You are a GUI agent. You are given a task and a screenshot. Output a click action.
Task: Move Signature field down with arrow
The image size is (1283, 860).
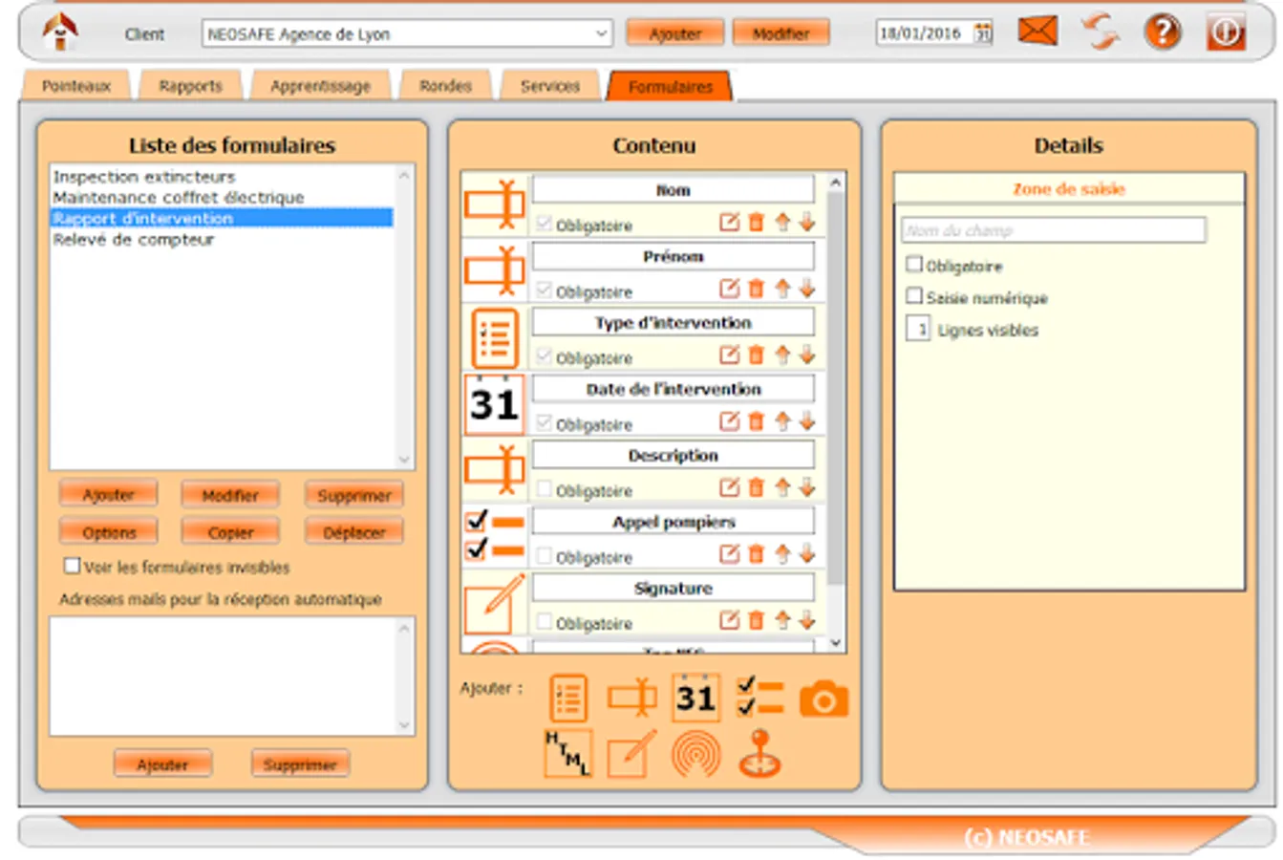tap(807, 620)
